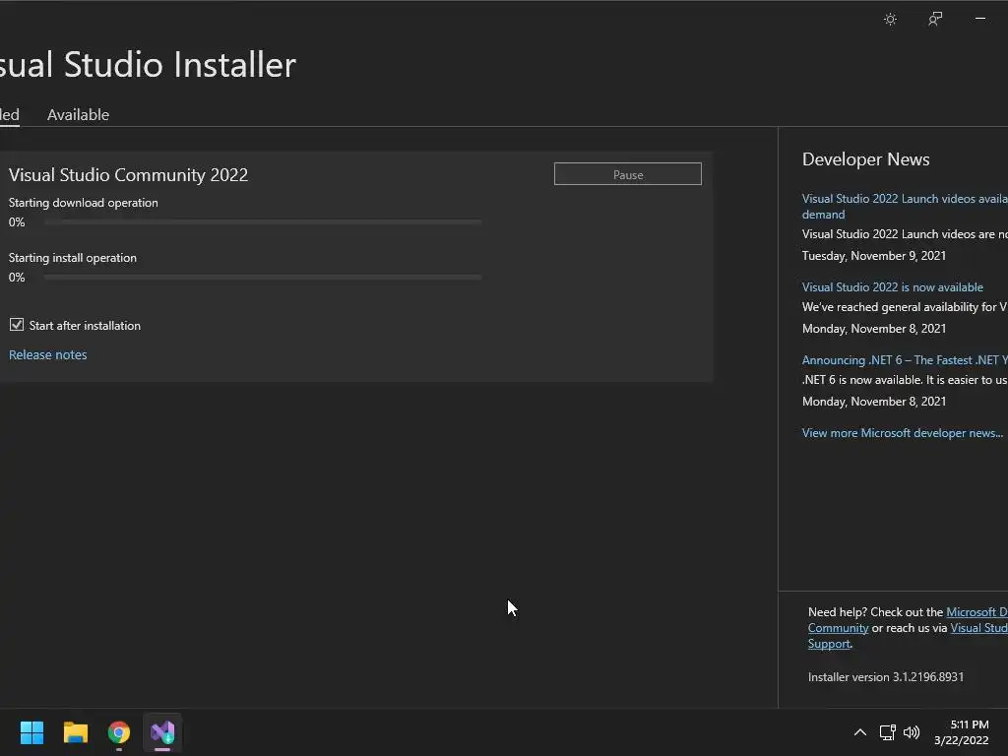Open Visual Studio 2022 is now available article
This screenshot has height=756, width=1008.
coord(892,287)
